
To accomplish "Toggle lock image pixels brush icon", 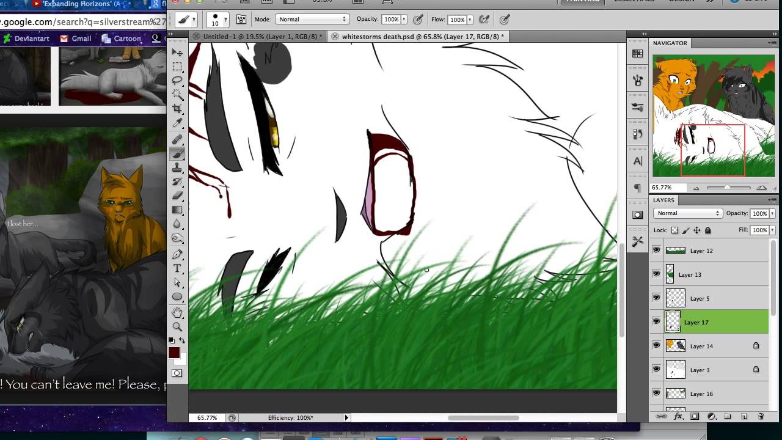I will 686,230.
